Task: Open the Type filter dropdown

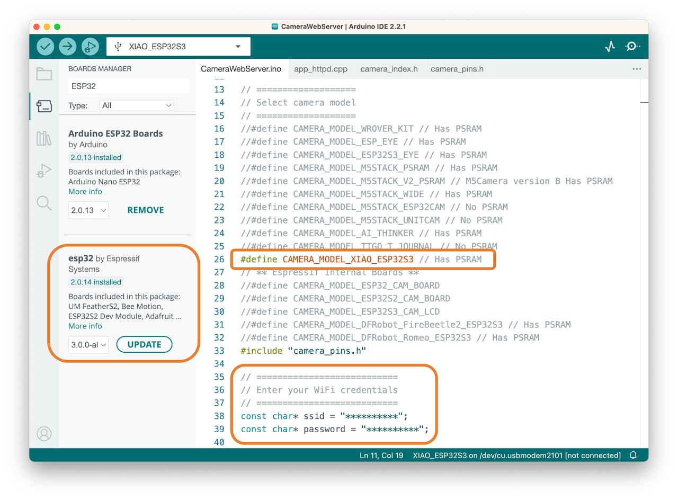Action: tap(137, 105)
